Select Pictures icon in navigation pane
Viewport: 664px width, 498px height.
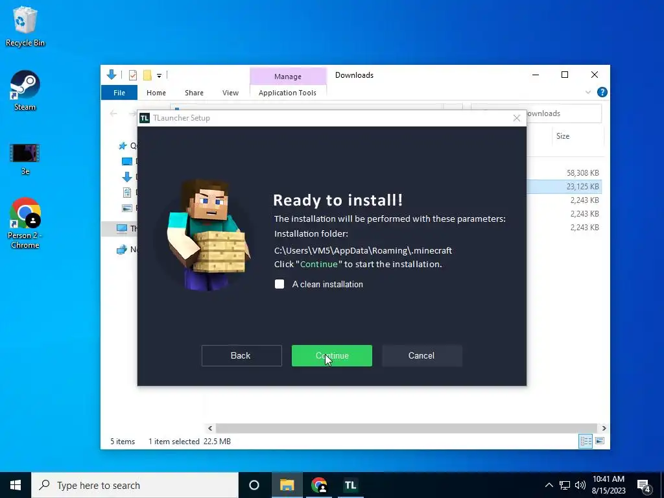pos(127,208)
